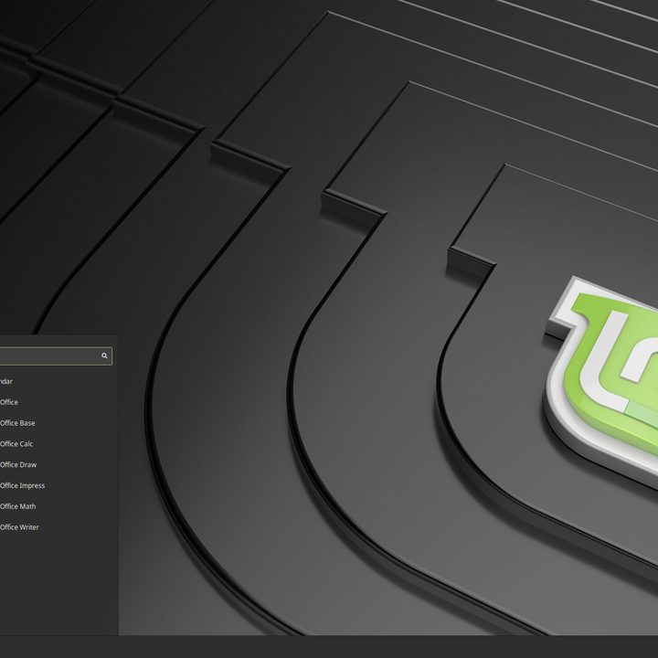This screenshot has height=658, width=658.
Task: Launch LibreOffice Writer
Action: point(19,527)
